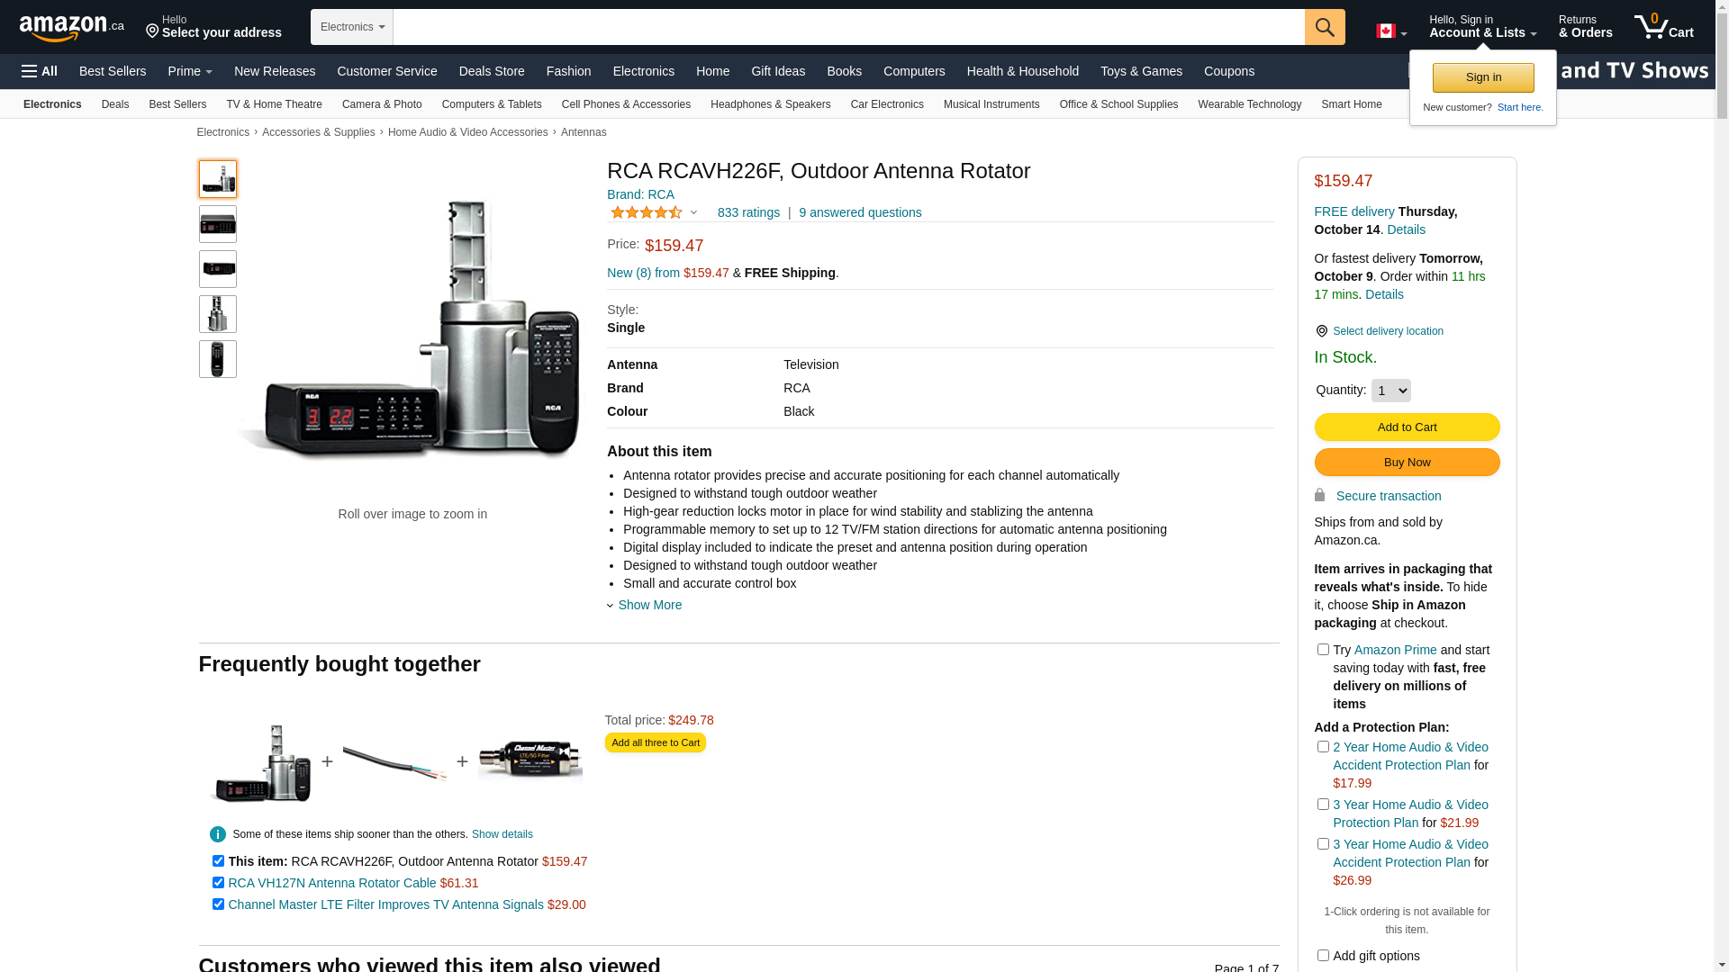Image resolution: width=1729 pixels, height=972 pixels.
Task: Click the star rating icon row
Action: [647, 213]
